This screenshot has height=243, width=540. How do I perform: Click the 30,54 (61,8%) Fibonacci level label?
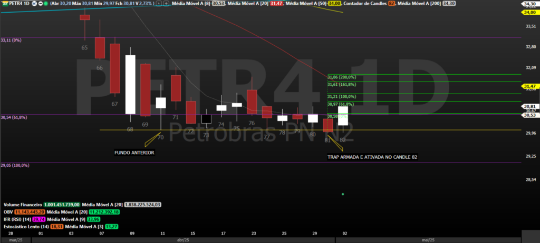tap(14, 117)
